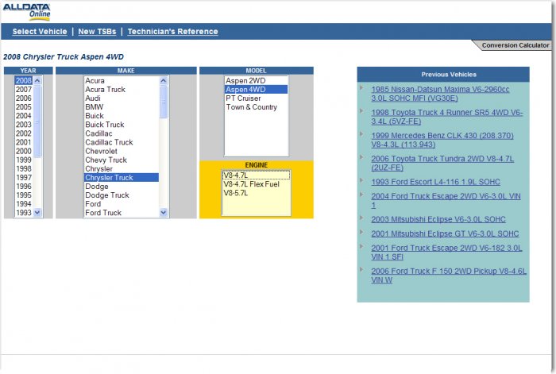Click the Make list scroll up arrow
This screenshot has width=556, height=374.
163,80
